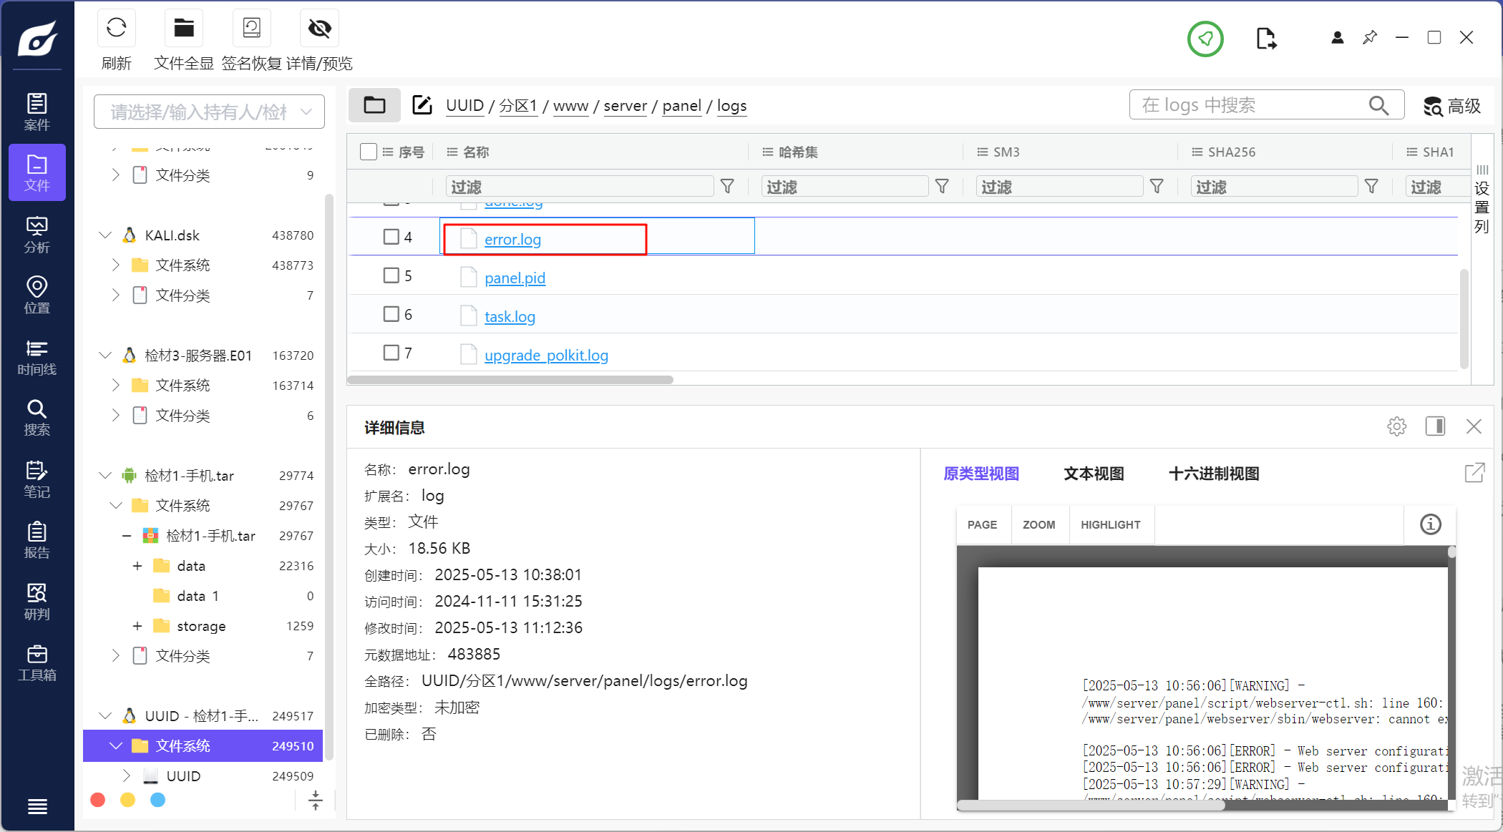Click the 签名恢复 signature recovery icon
Image resolution: width=1503 pixels, height=832 pixels.
(251, 29)
